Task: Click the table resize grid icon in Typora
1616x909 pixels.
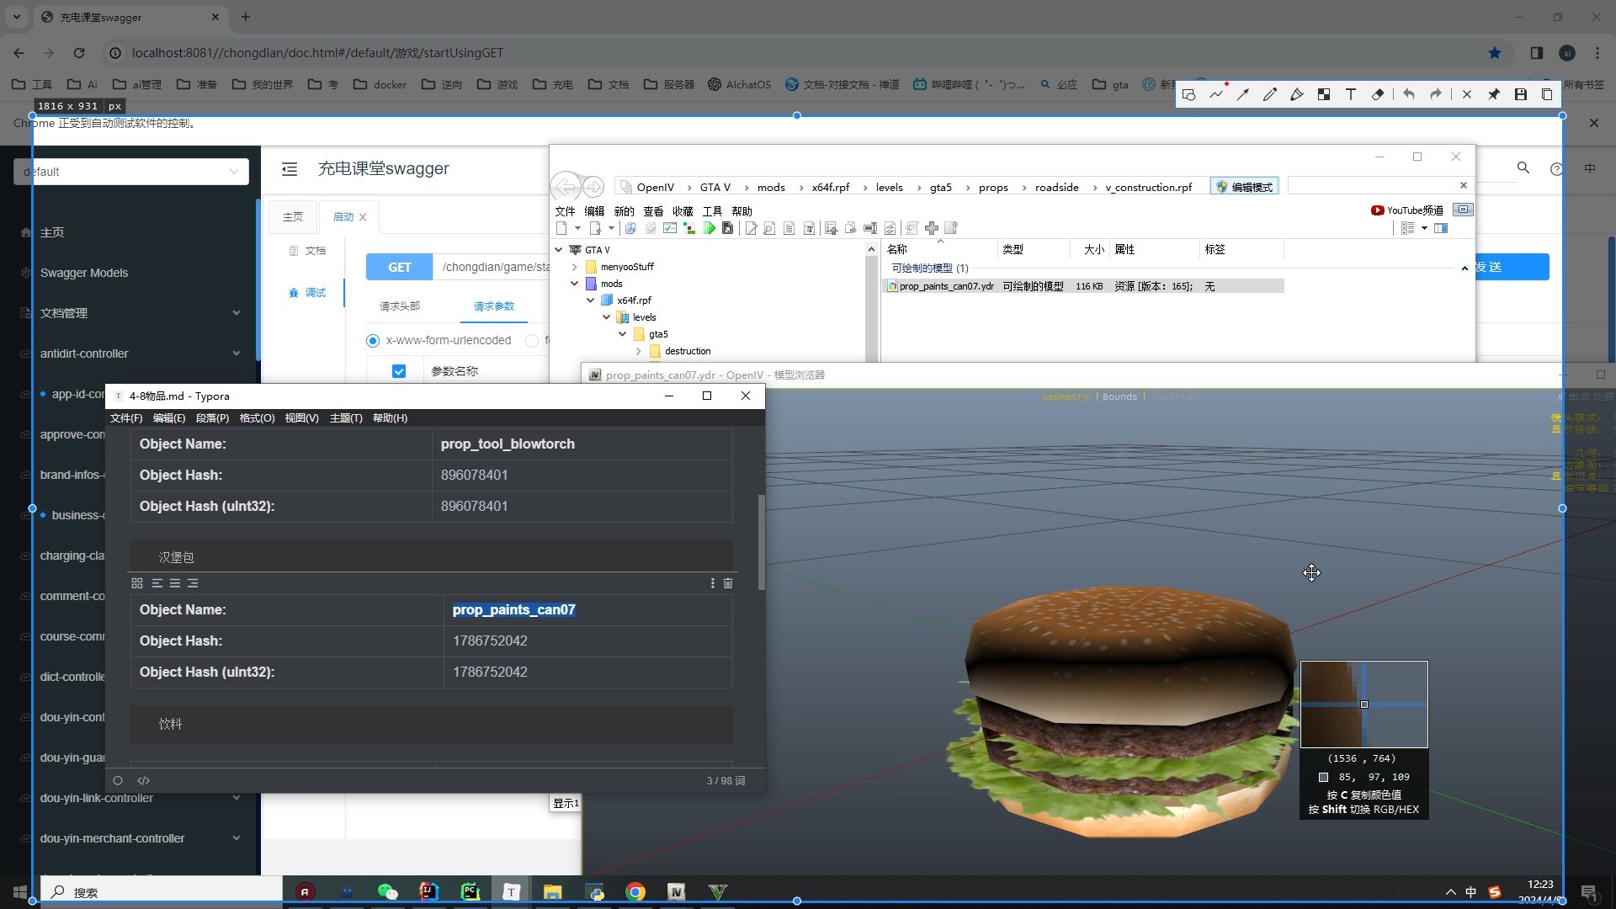Action: point(137,583)
